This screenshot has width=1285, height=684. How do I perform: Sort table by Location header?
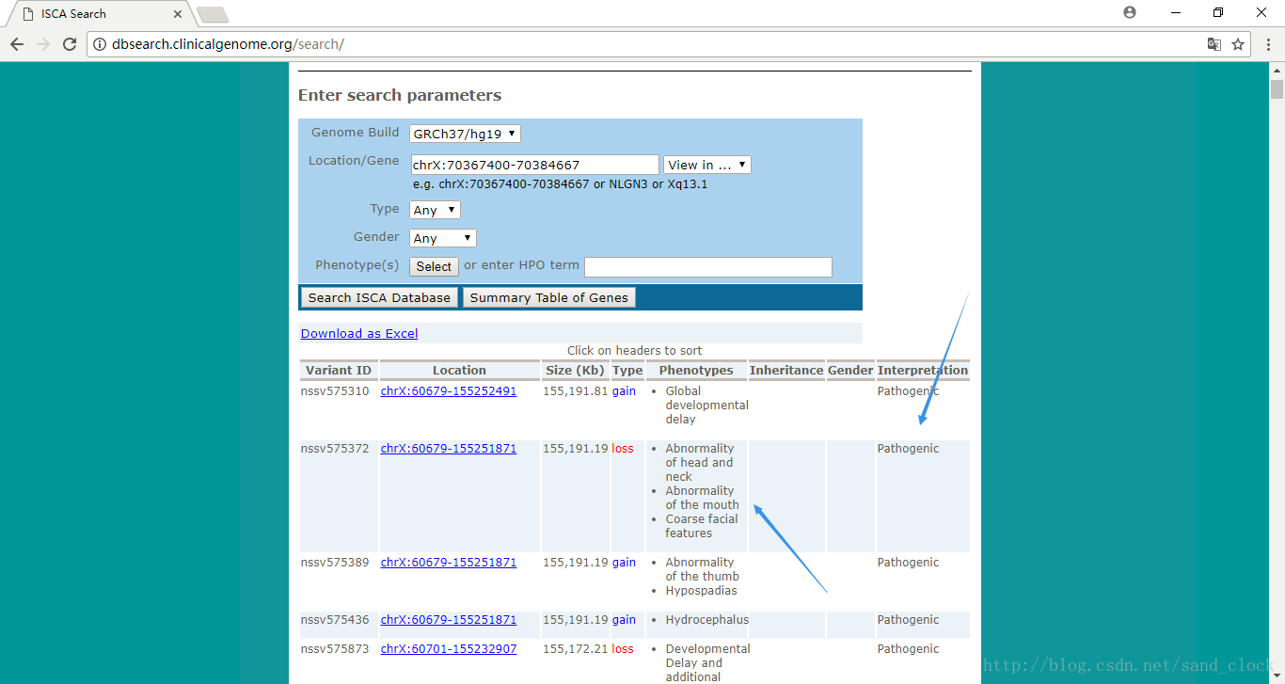point(460,371)
